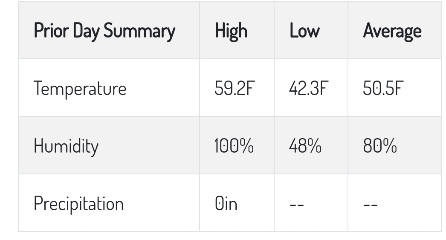This screenshot has height=240, width=446.
Task: Click the dashes in Precipitation Low cell
Action: (297, 205)
